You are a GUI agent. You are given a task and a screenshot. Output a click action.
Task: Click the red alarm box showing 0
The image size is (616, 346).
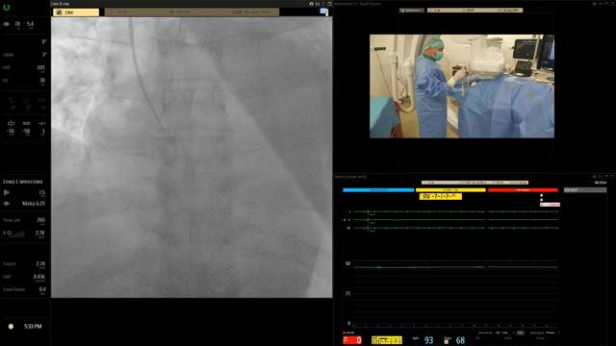352,340
